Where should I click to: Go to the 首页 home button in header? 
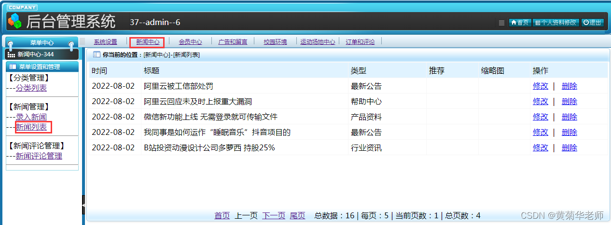[x=520, y=23]
